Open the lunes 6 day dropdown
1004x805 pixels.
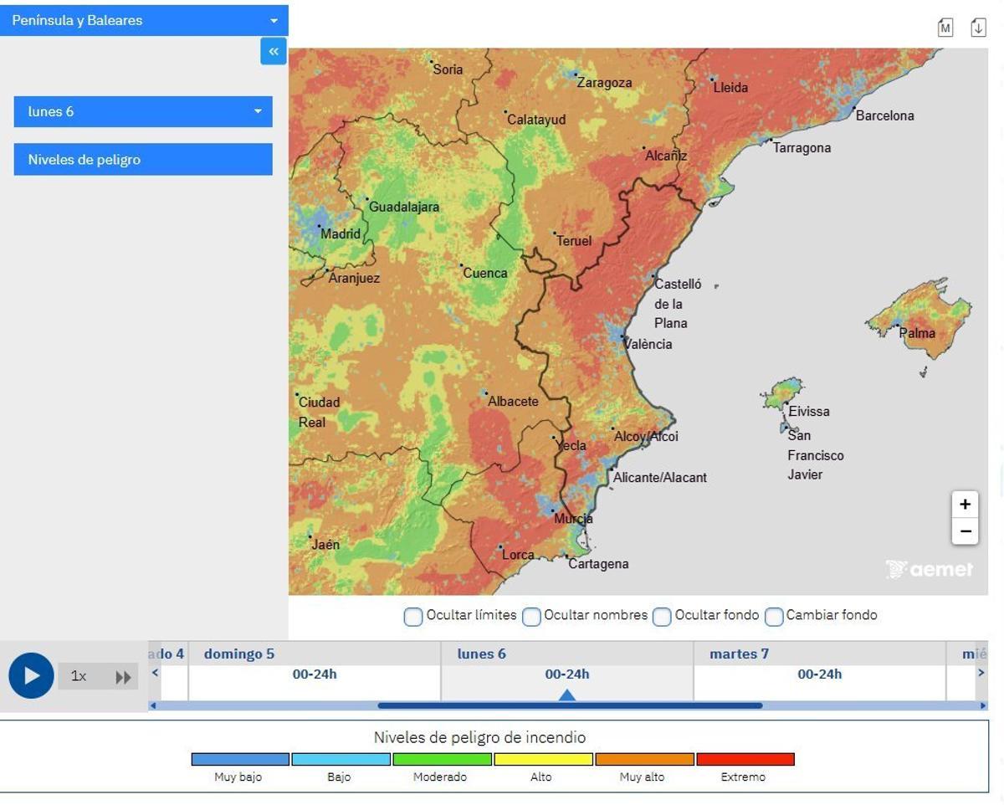[x=143, y=111]
